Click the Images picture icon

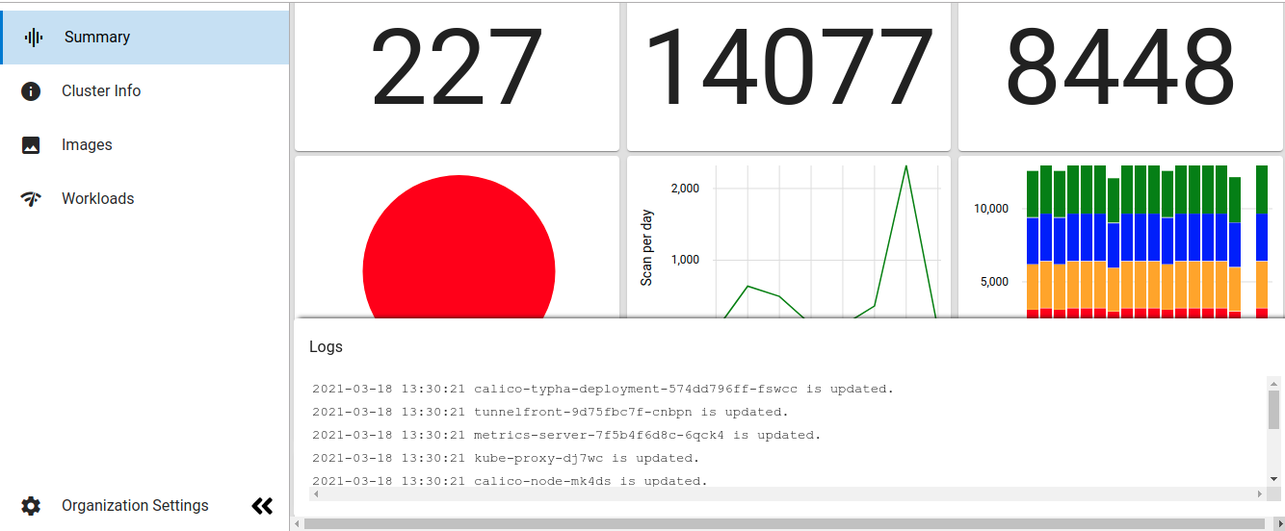(x=31, y=145)
